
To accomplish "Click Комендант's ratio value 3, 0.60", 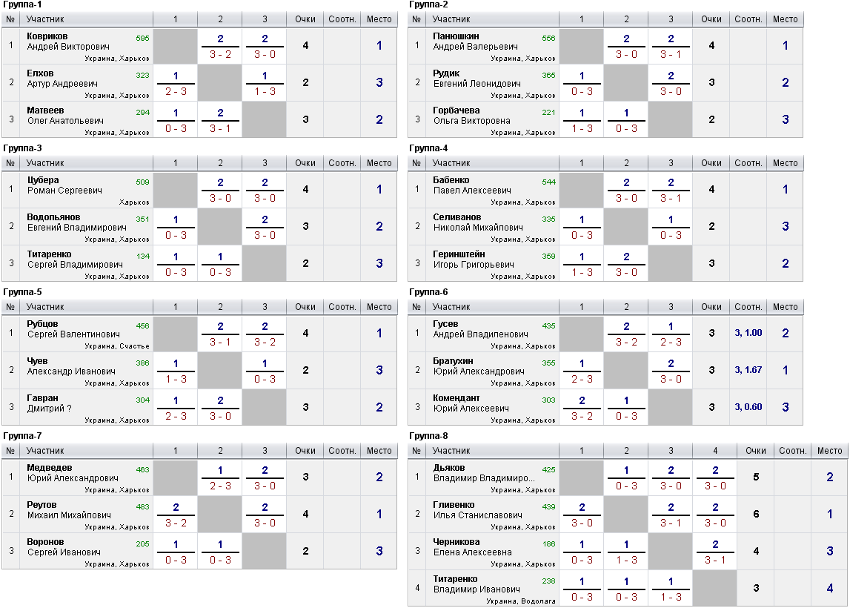I will 748,407.
